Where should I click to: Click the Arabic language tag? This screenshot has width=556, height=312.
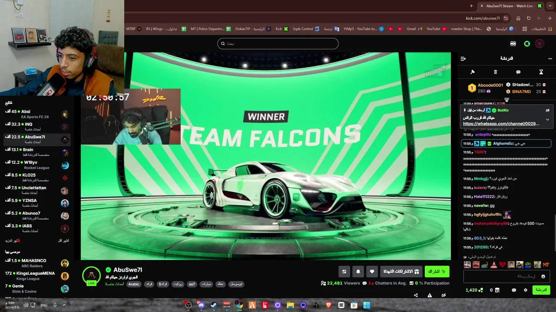134,284
